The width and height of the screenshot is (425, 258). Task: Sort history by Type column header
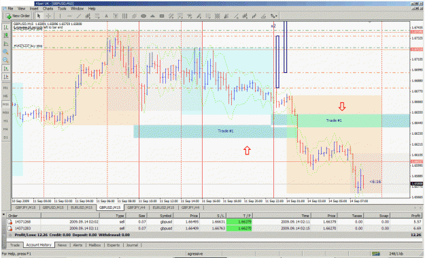(112, 216)
